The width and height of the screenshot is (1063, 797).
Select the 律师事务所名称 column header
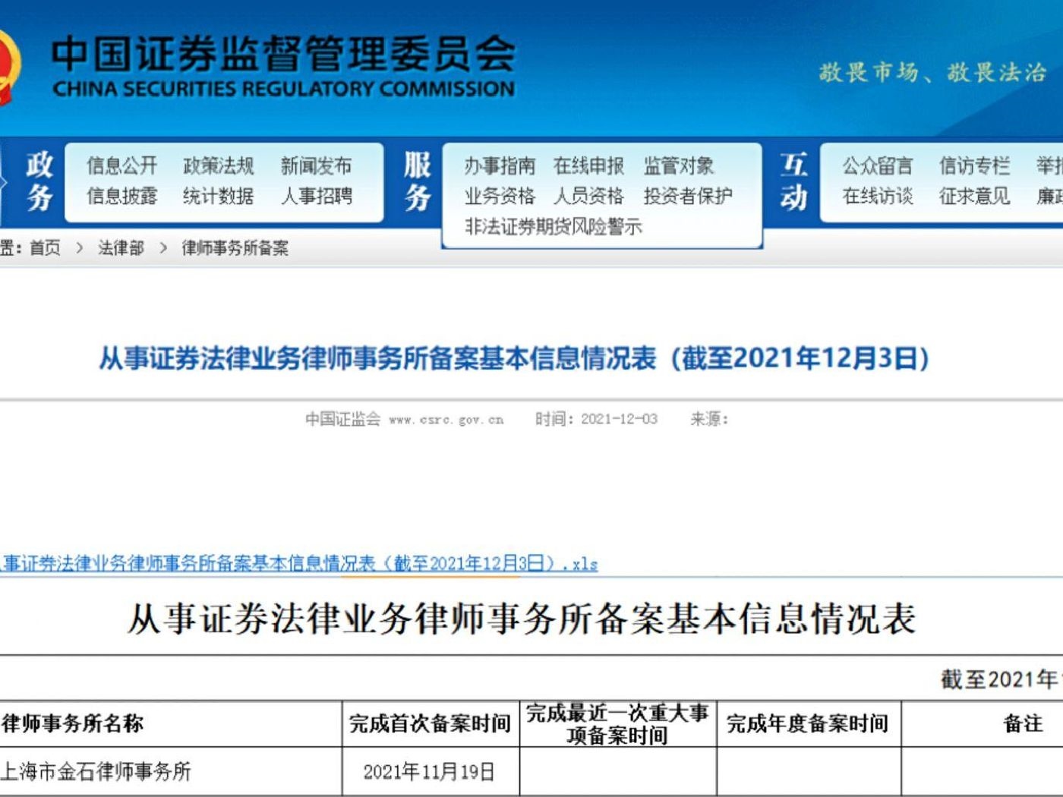point(73,723)
